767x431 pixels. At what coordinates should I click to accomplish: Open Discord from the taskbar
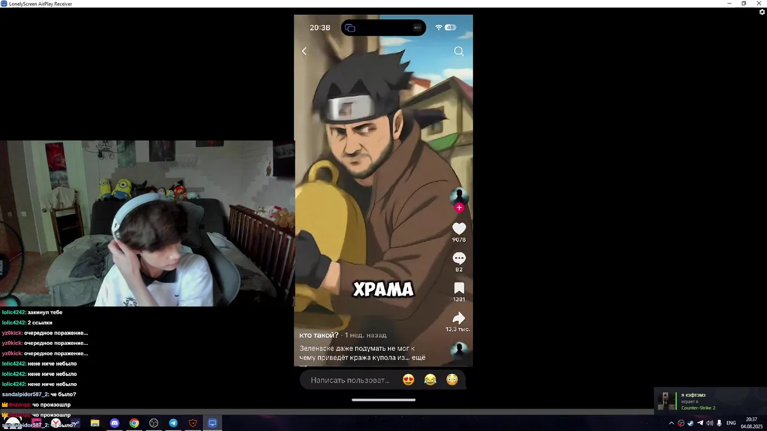(114, 423)
